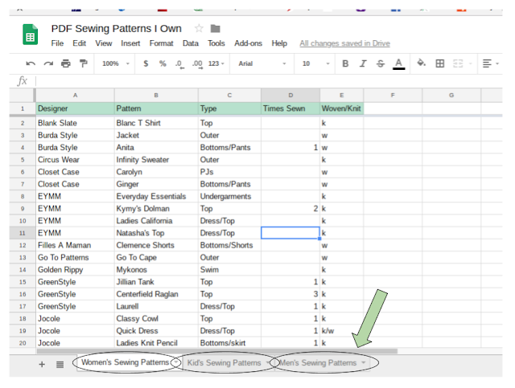Click into the formula bar

(x=269, y=80)
